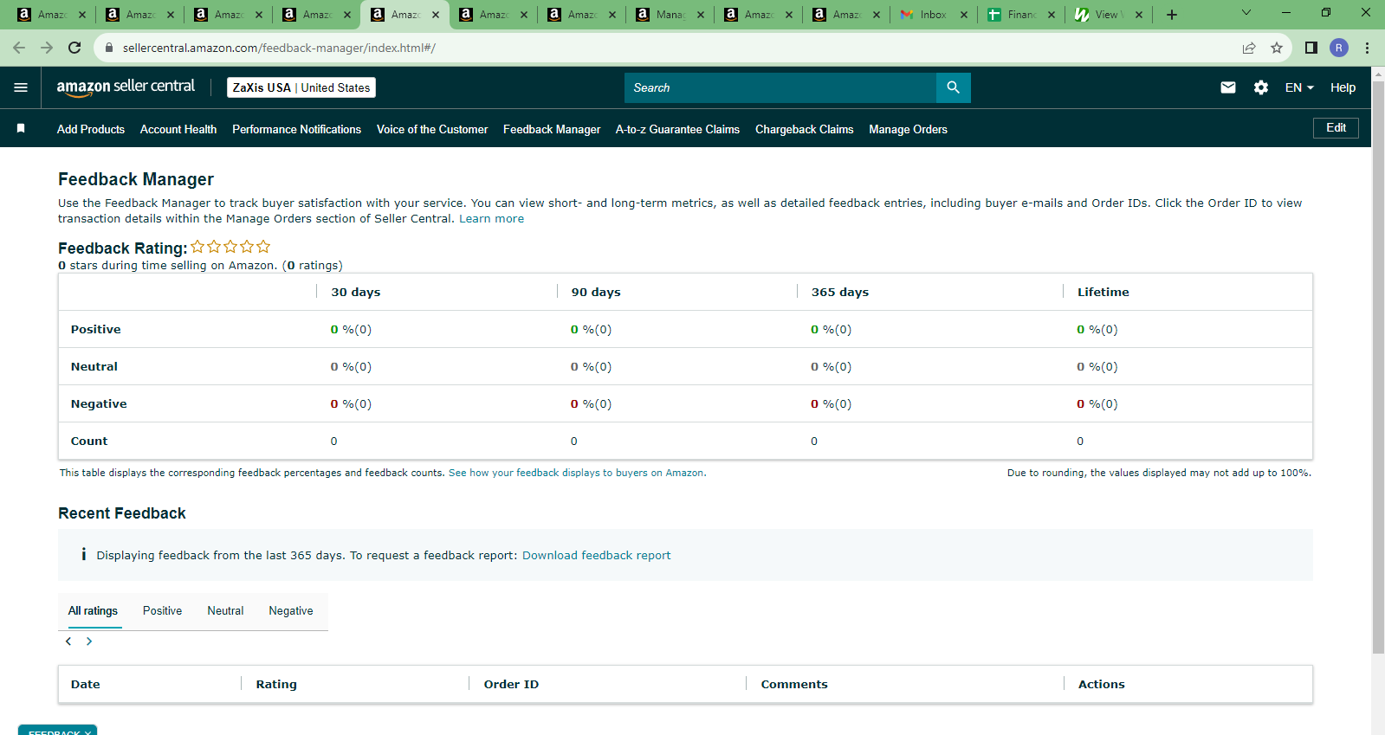Share this page using the share icon
The height and width of the screenshot is (735, 1385).
[1249, 48]
